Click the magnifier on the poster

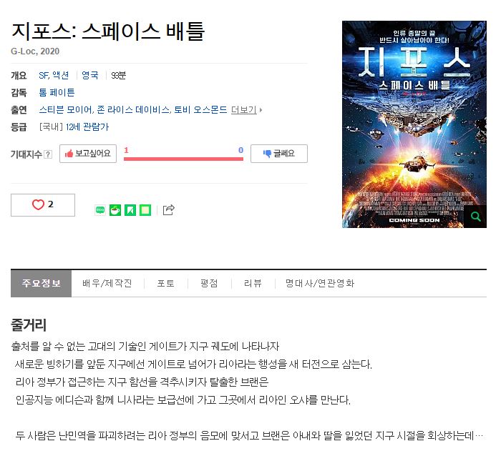coord(475,217)
